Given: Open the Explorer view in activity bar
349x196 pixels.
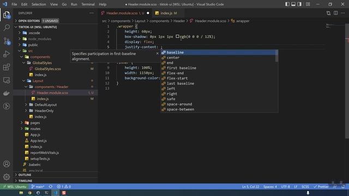Looking at the screenshot, I should (7, 15).
